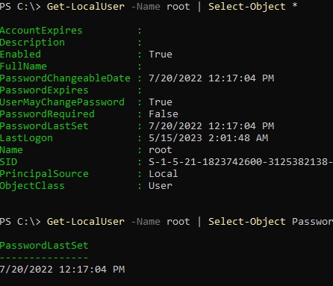Click Select-Object in the first command
The height and width of the screenshot is (286, 333).
247,7
